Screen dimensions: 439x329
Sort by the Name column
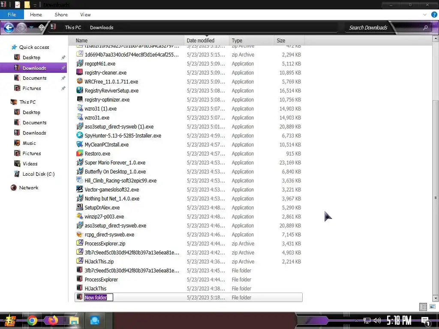pos(126,40)
